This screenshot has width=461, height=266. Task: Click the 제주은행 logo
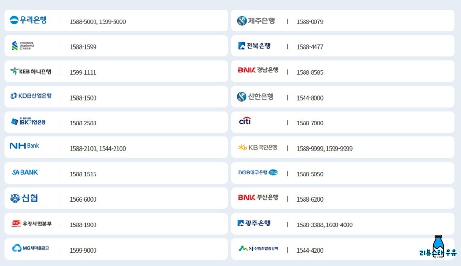[256, 20]
